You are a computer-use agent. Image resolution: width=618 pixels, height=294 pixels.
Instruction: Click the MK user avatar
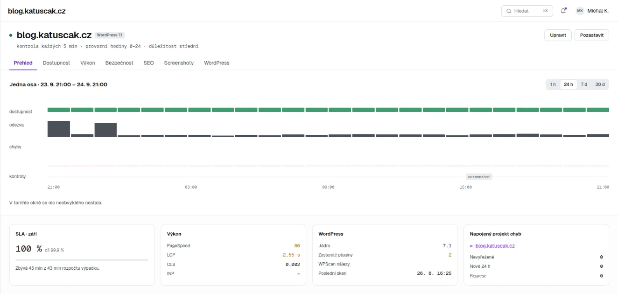(580, 11)
